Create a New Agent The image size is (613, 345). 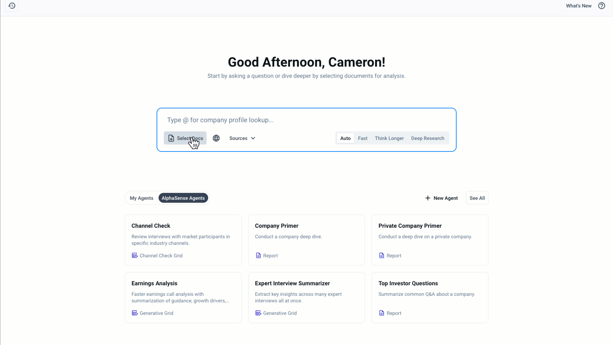click(441, 198)
